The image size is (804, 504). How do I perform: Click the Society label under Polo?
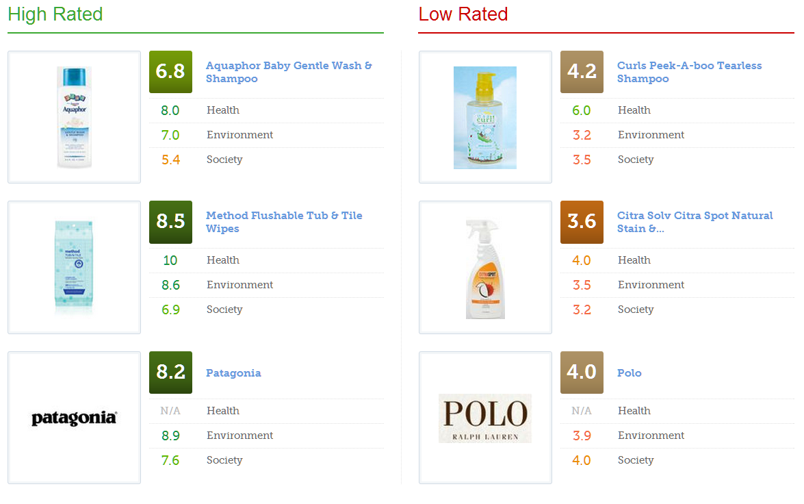click(636, 460)
